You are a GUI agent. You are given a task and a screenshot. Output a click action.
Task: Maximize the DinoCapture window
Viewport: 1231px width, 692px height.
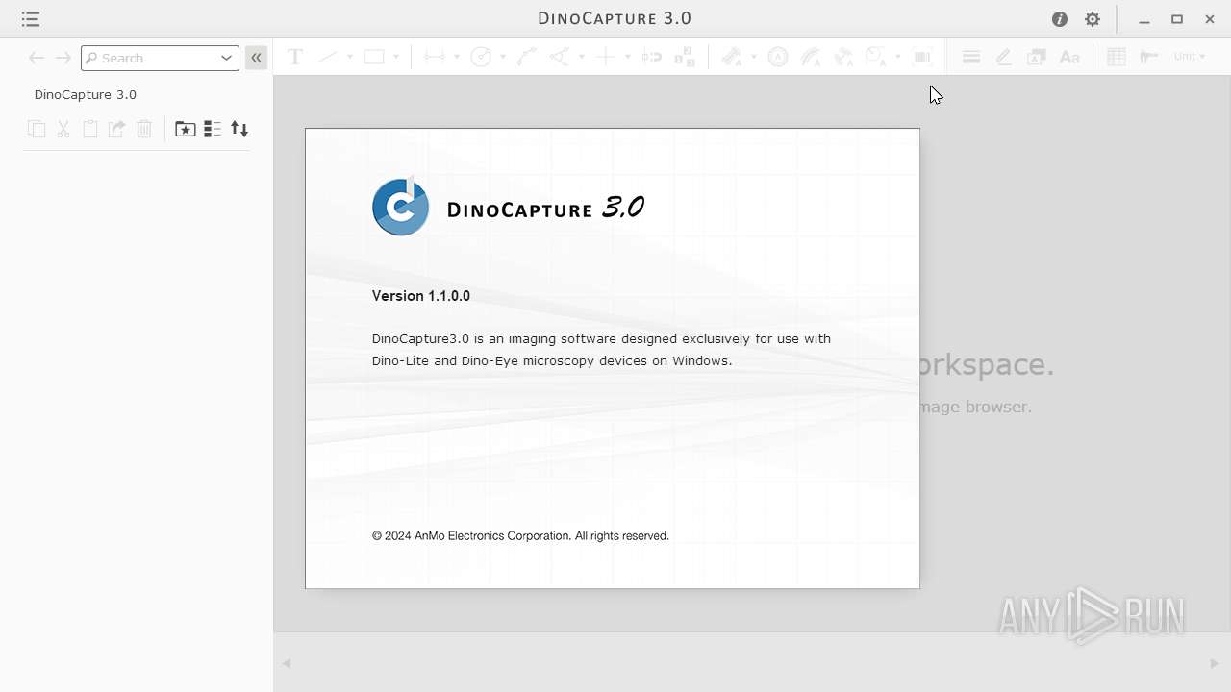(x=1177, y=19)
